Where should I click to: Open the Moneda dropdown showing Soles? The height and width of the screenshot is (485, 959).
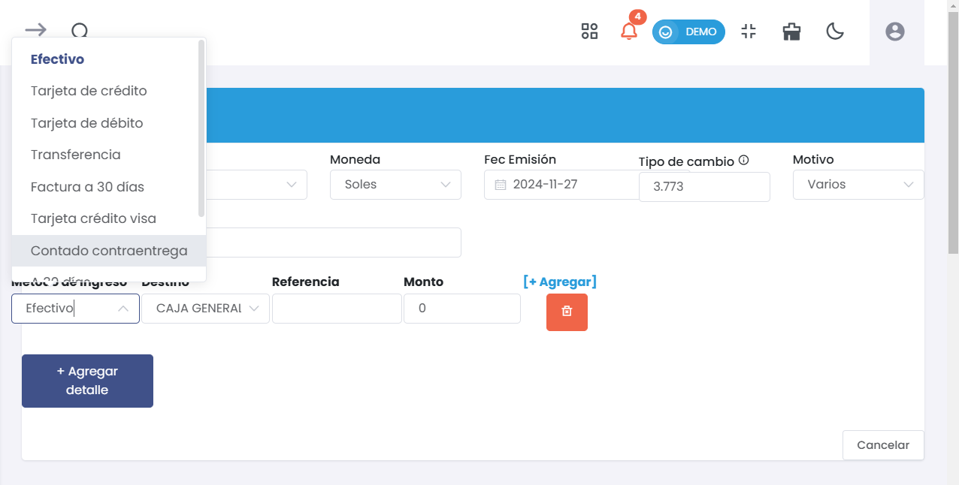(x=395, y=185)
